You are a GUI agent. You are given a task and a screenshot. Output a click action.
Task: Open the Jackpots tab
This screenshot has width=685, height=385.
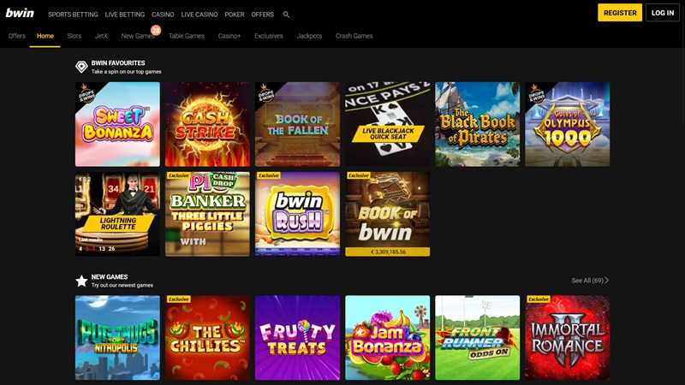coord(309,36)
